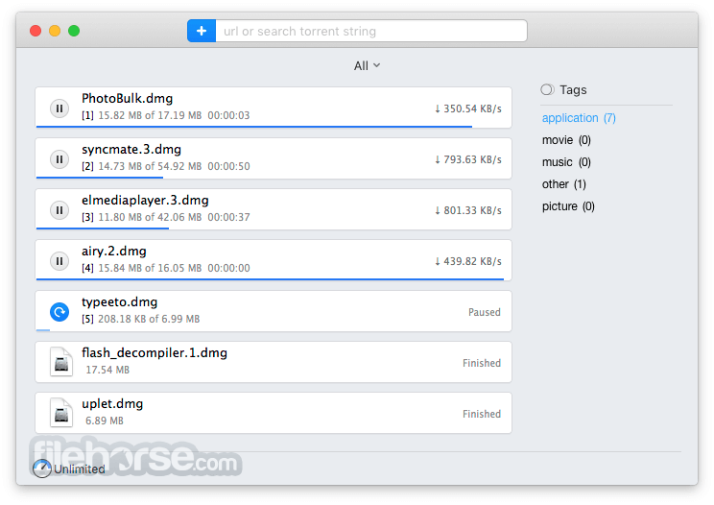
Task: Click the url or search torrent field
Action: (x=371, y=31)
